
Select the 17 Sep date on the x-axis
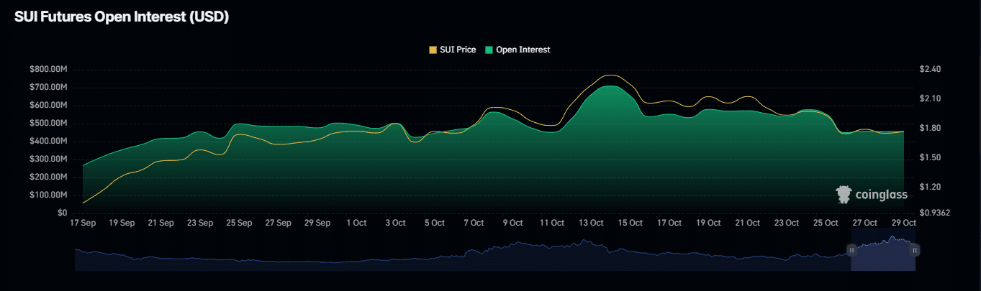click(x=83, y=223)
